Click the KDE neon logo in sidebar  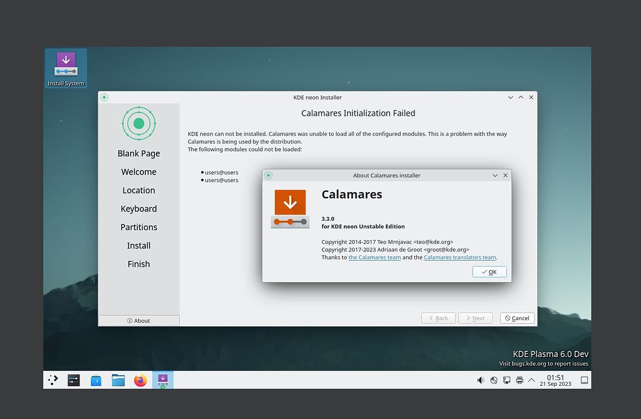click(x=138, y=123)
